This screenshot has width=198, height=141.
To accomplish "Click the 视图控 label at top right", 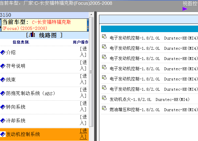I will click(190, 3).
